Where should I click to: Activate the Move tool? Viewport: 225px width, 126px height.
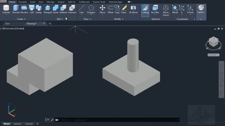[102, 9]
